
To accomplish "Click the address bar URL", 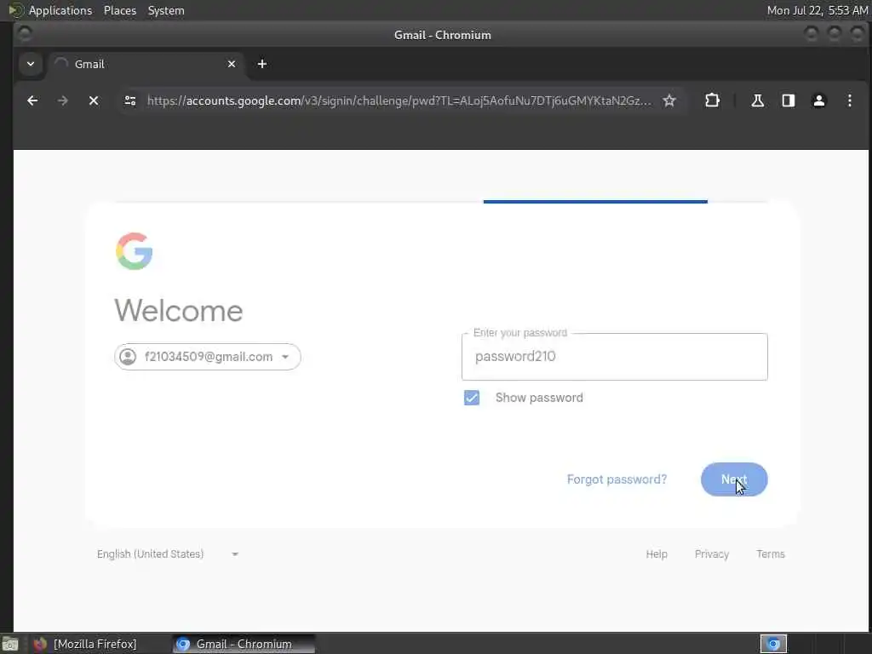I will 399,100.
